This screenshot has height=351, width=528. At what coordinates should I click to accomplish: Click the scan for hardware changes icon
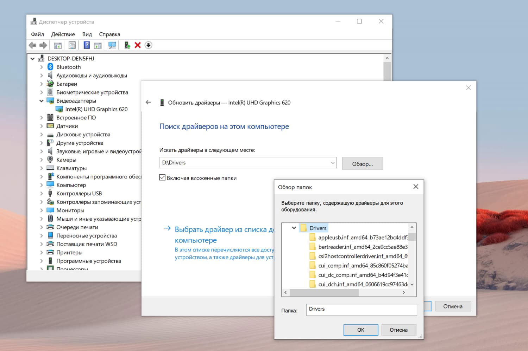click(x=112, y=45)
